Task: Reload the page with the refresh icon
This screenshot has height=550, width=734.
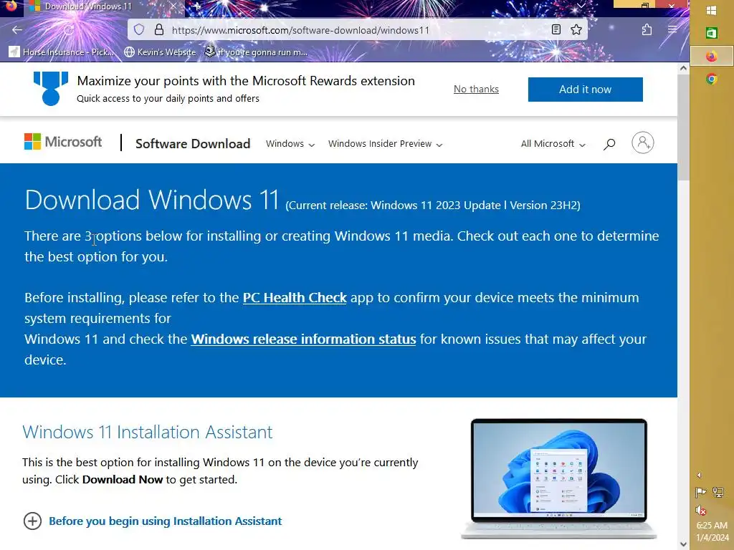Action: [68, 30]
